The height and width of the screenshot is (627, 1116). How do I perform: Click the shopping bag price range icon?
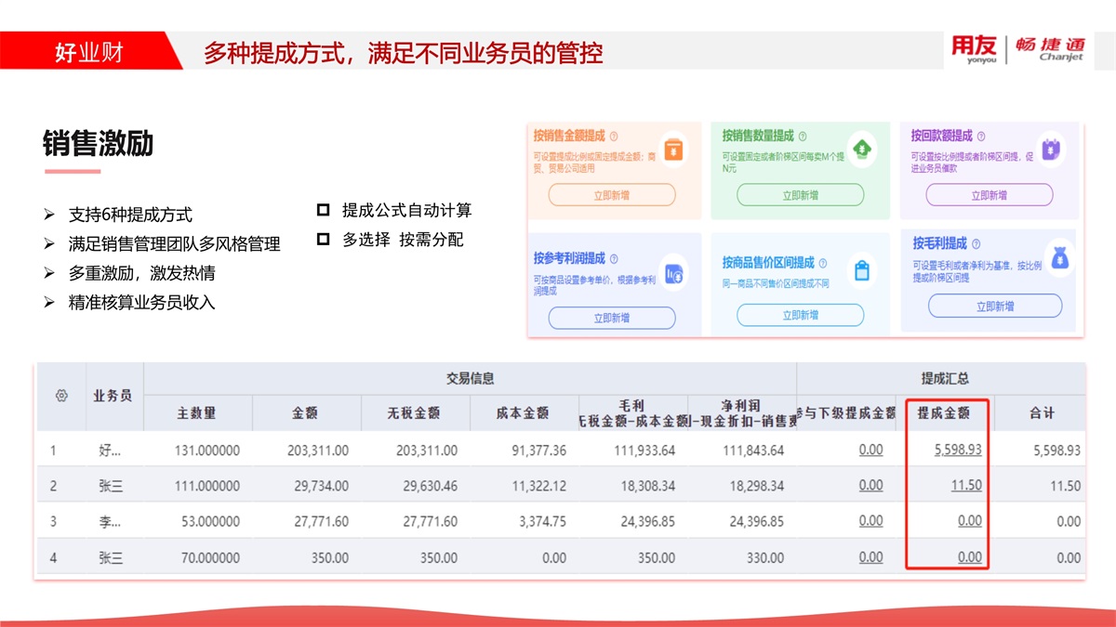tap(862, 270)
